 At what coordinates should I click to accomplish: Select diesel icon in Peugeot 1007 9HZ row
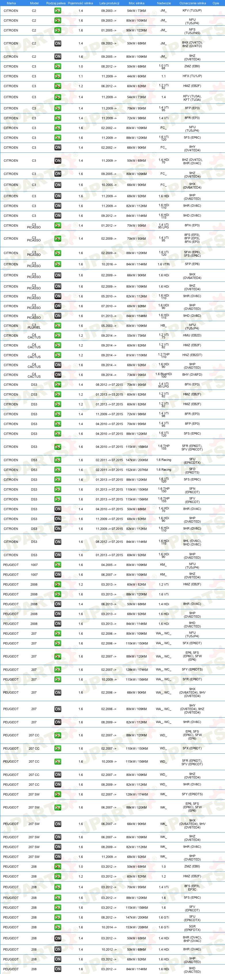pos(58,575)
